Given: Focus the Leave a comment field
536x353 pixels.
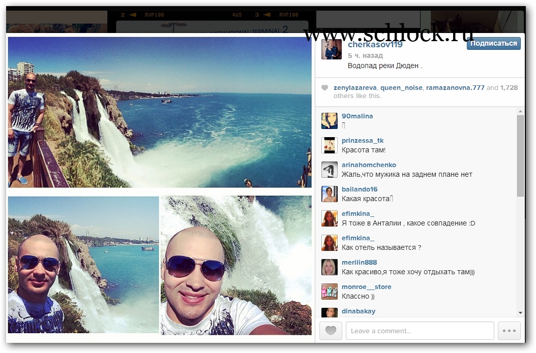Looking at the screenshot, I should point(420,331).
